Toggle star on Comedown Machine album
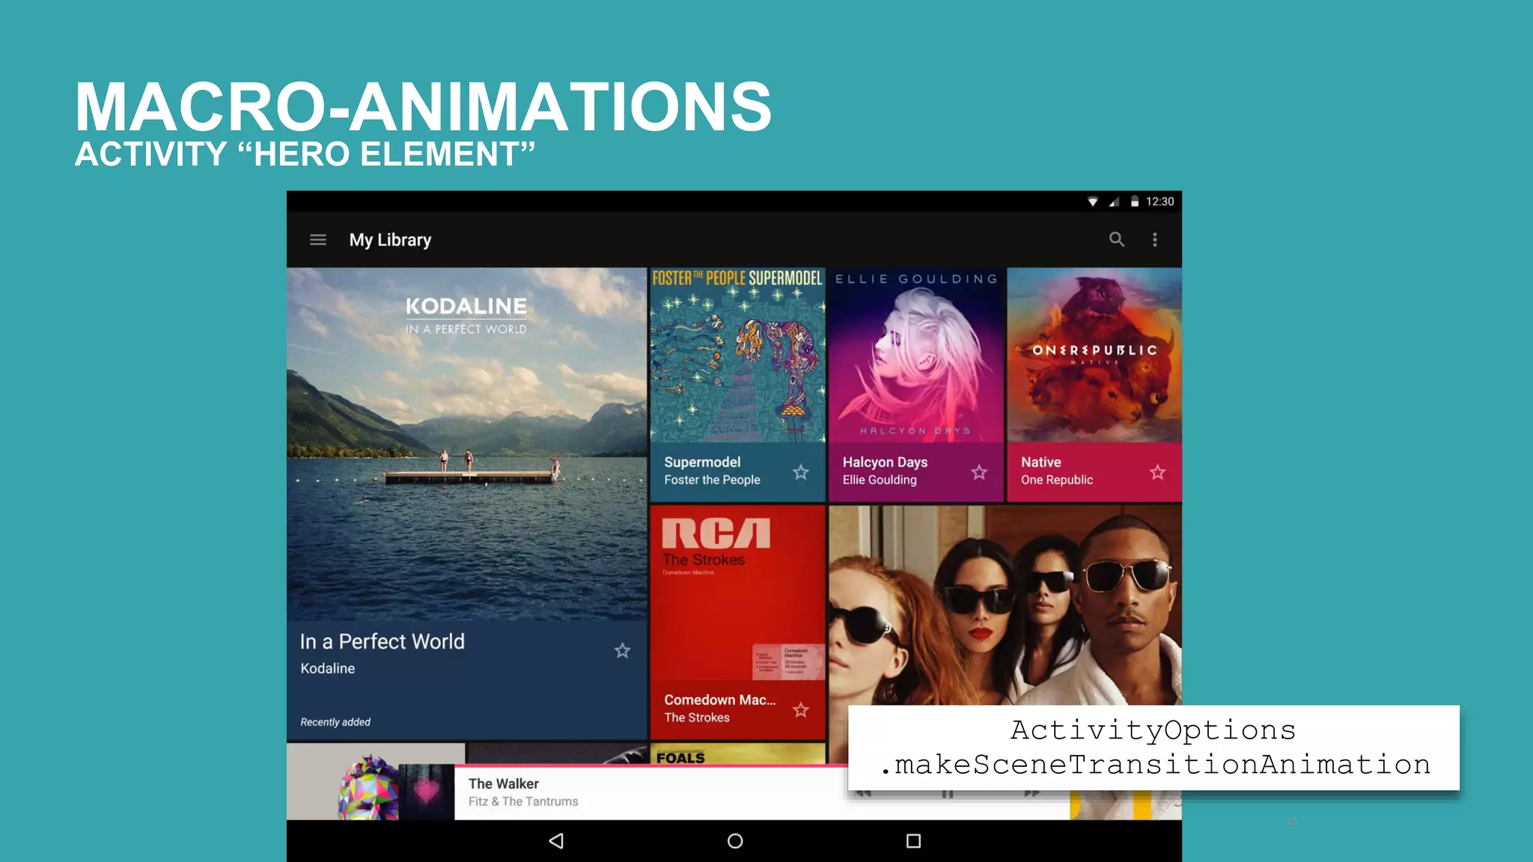Screen dimensions: 1533x862 801,709
